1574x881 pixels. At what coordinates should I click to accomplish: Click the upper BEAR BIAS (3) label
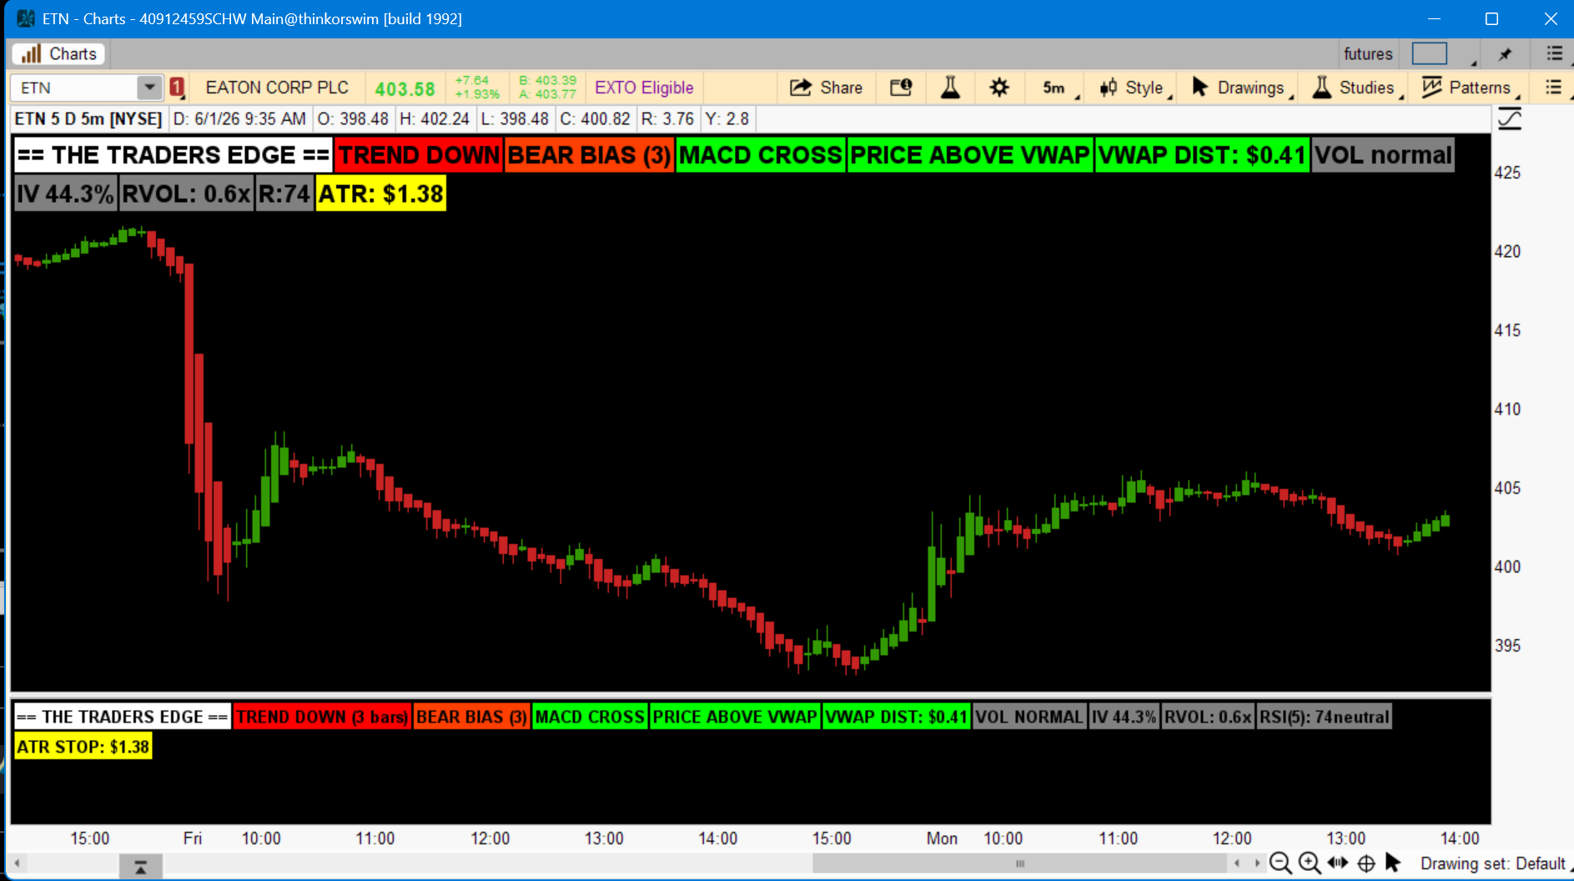tap(589, 155)
